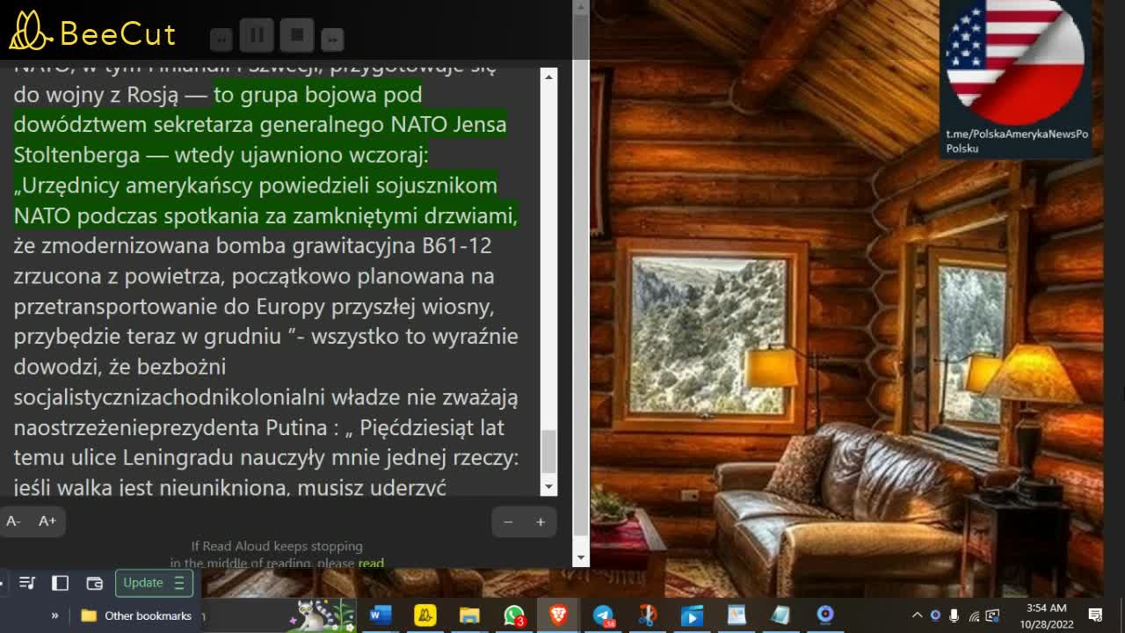Screen dimensions: 1125x633
Task: Open the Movies & TV taskbar icon
Action: pyautogui.click(x=692, y=615)
